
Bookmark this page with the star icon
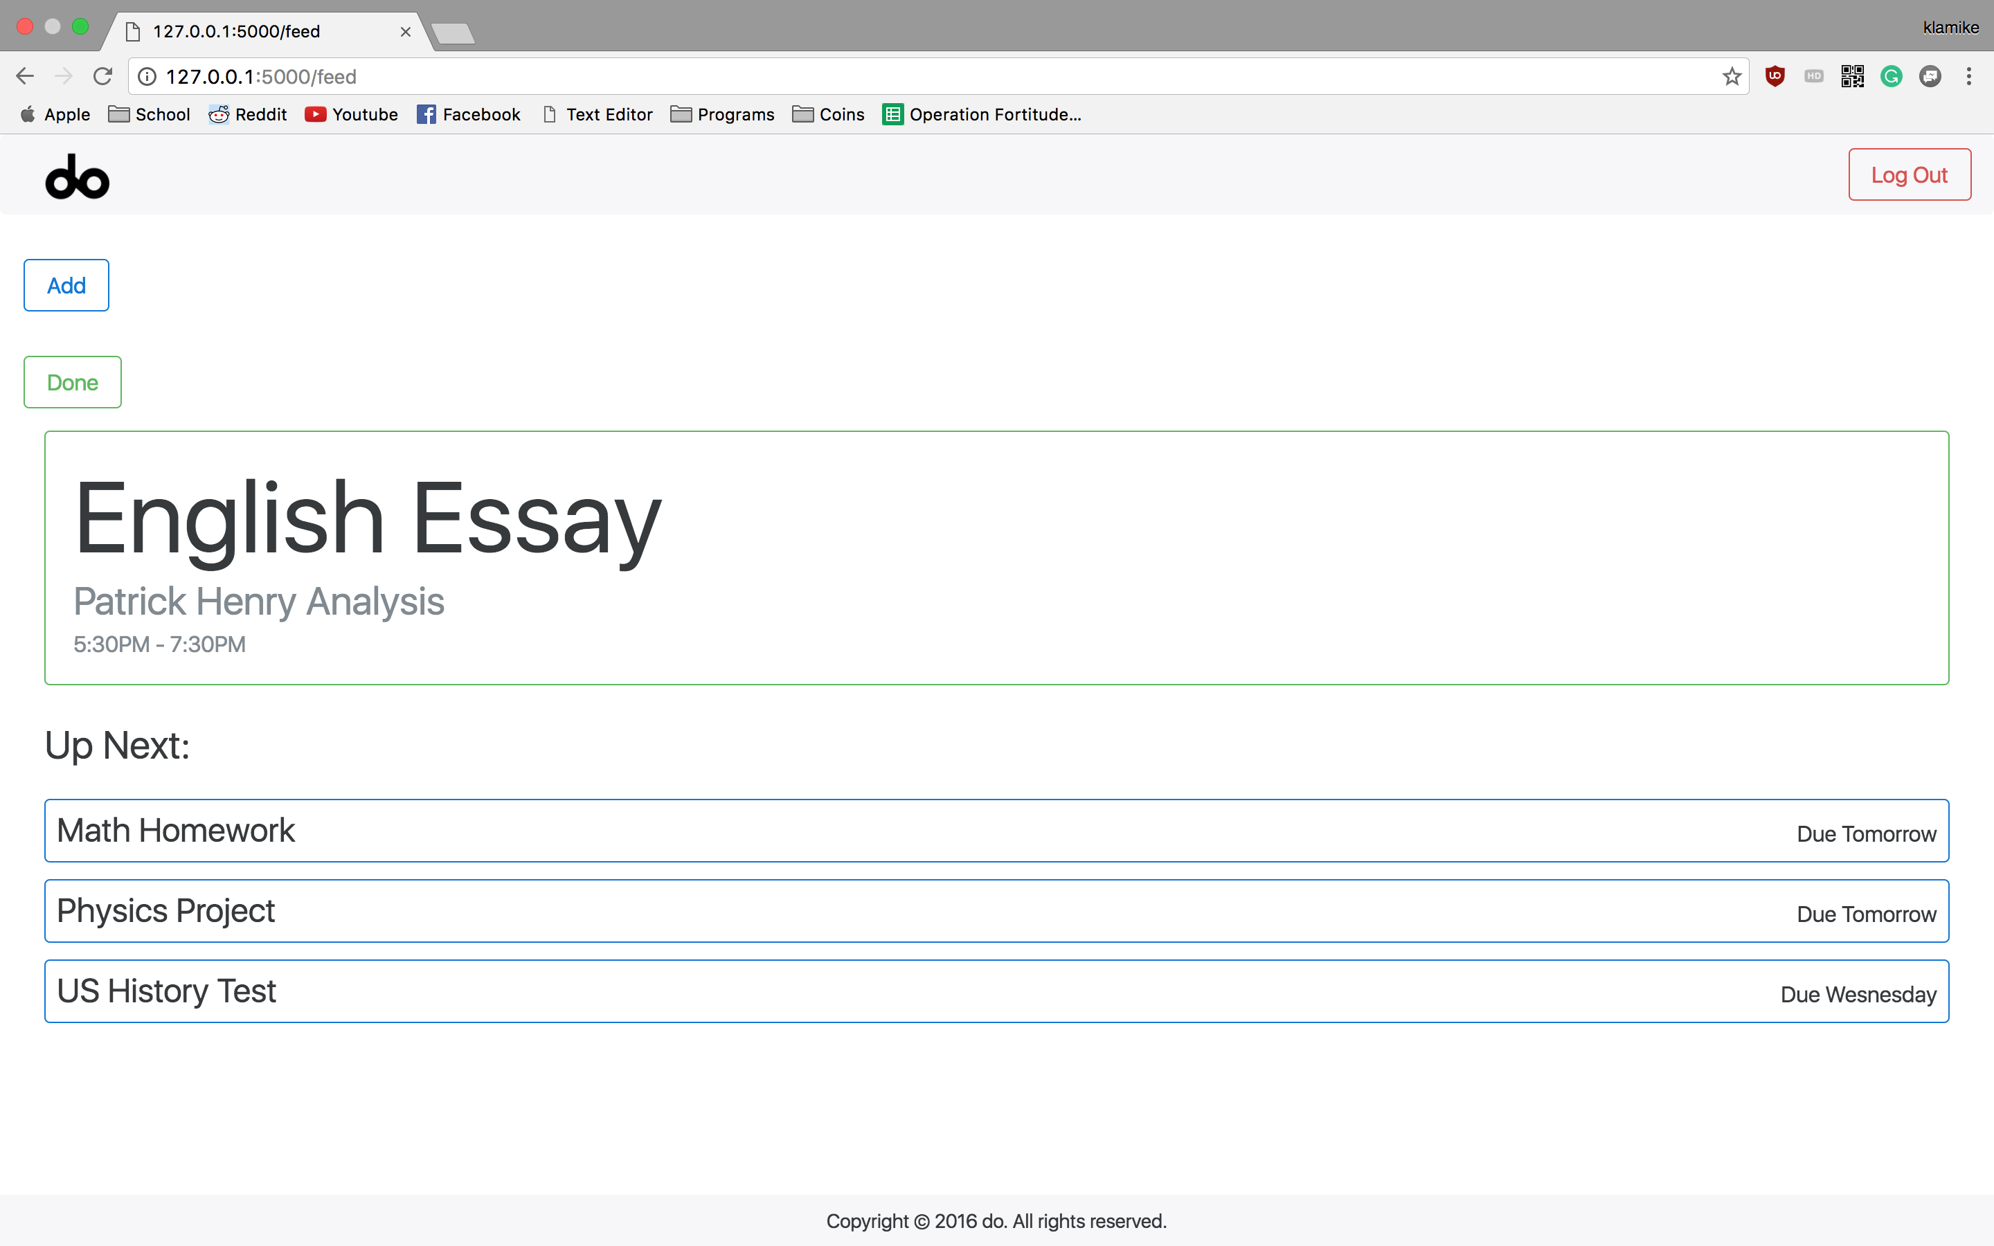1731,77
